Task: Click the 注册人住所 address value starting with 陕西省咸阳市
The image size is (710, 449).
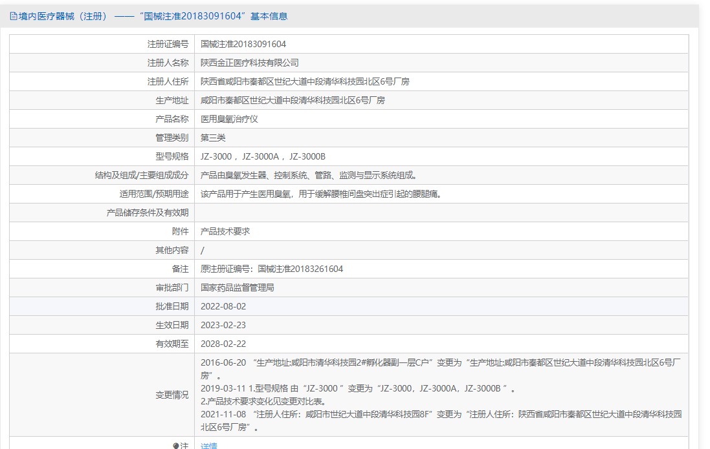Action: tap(305, 81)
